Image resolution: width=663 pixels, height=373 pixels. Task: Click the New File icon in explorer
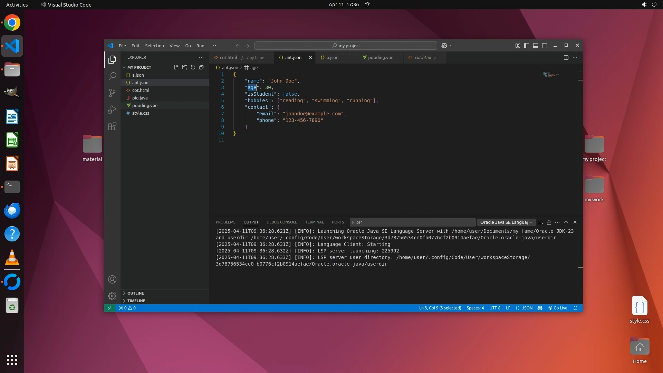(176, 67)
